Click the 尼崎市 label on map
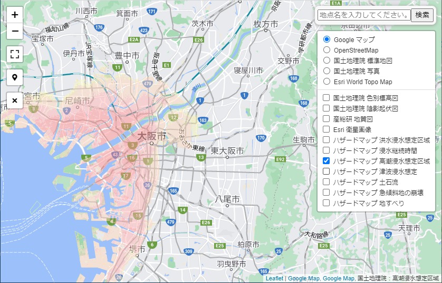The height and width of the screenshot is (283, 442). [x=77, y=100]
